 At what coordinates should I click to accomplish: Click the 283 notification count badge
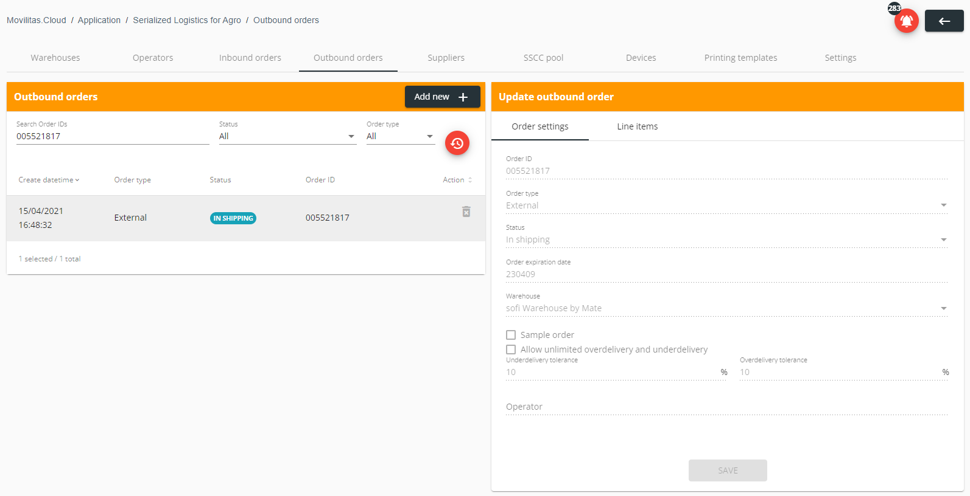coord(894,8)
